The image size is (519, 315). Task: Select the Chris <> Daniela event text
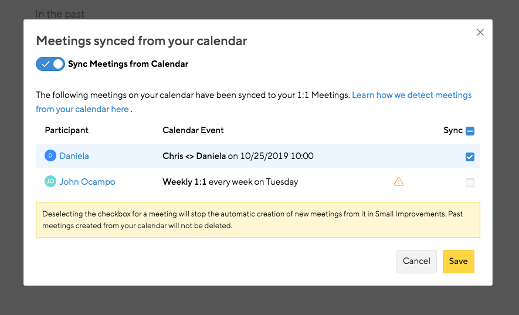click(238, 156)
